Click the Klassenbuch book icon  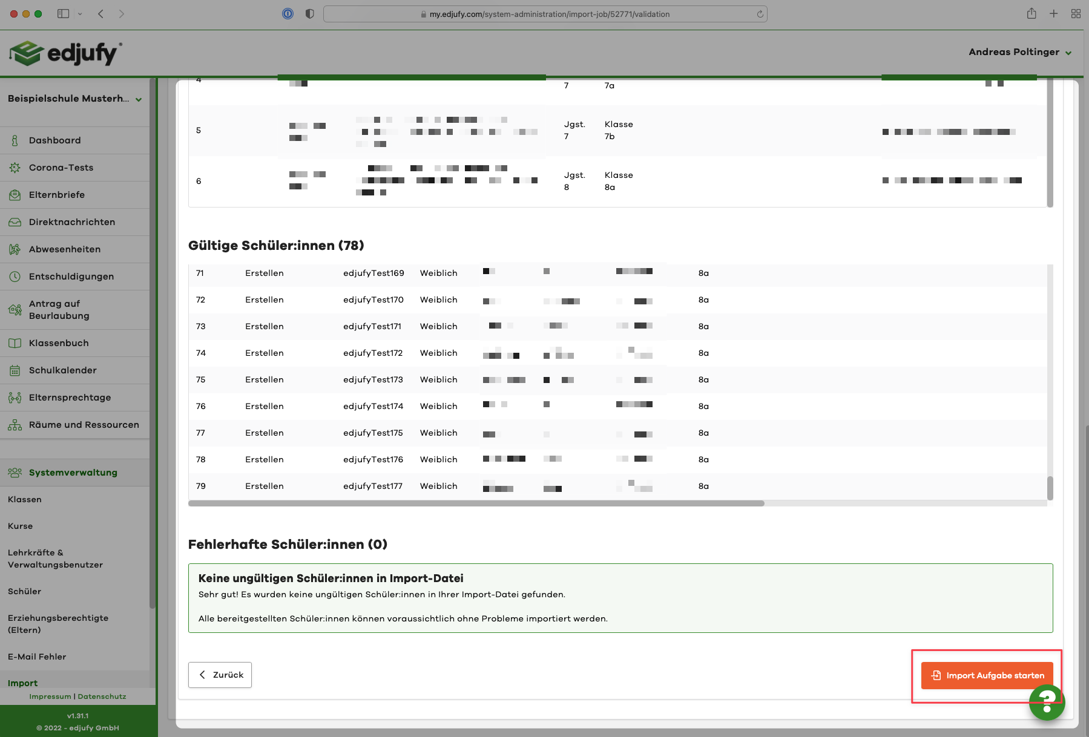pyautogui.click(x=15, y=343)
